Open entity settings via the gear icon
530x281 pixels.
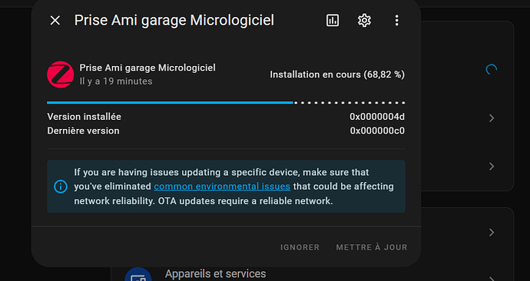[x=364, y=21]
